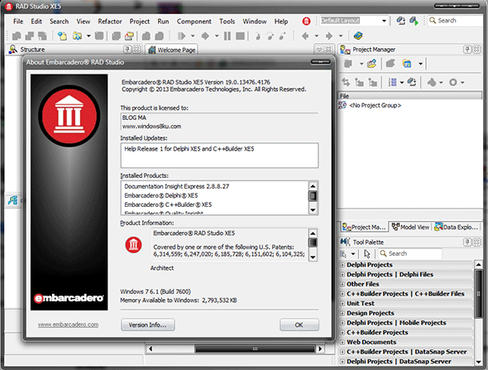
Task: Click the Pause toolbar icon
Action: pyautogui.click(x=227, y=36)
